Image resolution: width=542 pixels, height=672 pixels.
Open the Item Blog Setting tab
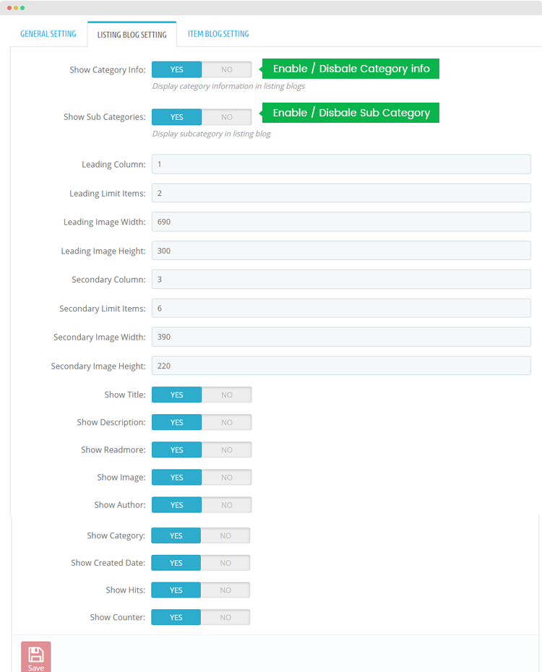click(218, 34)
